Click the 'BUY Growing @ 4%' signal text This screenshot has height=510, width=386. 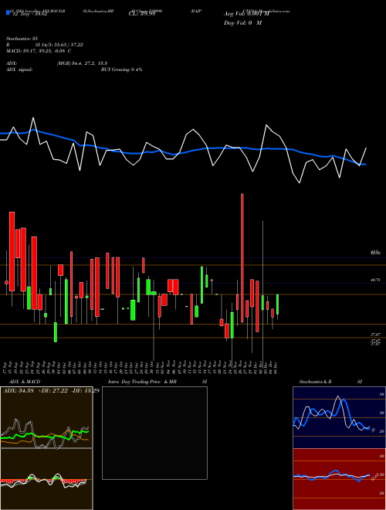point(121,70)
